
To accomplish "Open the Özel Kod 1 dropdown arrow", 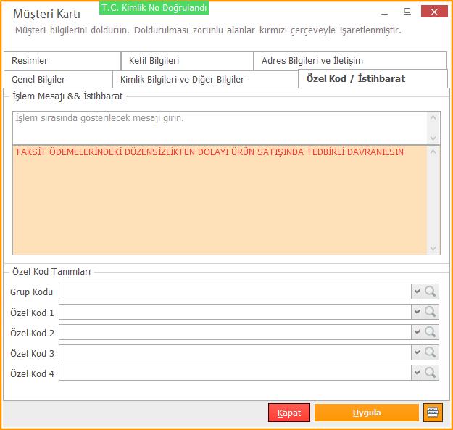I will [417, 312].
